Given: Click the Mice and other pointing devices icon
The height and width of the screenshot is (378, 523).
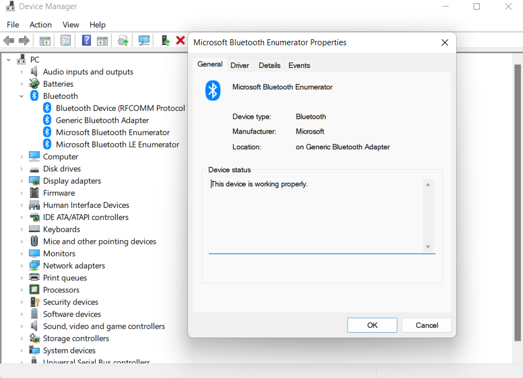Looking at the screenshot, I should (34, 241).
